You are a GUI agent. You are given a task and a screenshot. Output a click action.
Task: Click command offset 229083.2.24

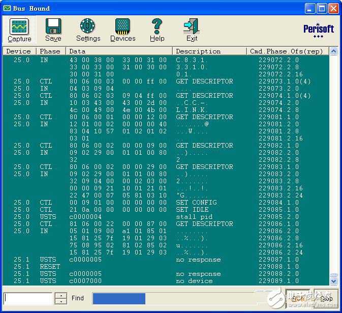[x=281, y=195]
